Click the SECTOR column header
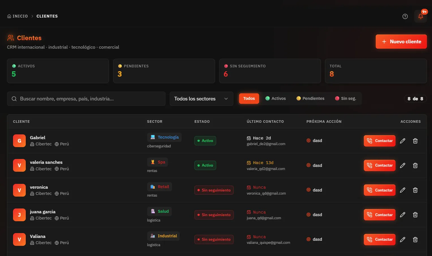The height and width of the screenshot is (256, 432). pos(155,122)
